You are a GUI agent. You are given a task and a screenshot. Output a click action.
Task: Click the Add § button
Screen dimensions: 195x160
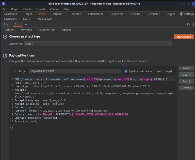click(186, 68)
